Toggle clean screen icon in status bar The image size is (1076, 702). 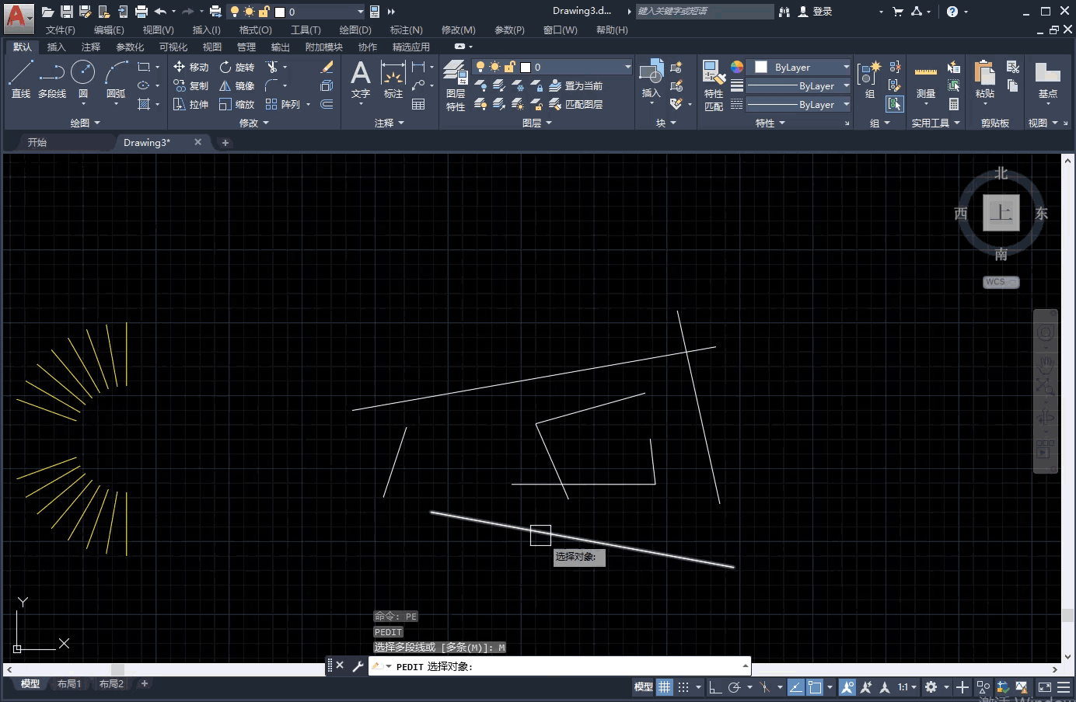1044,687
